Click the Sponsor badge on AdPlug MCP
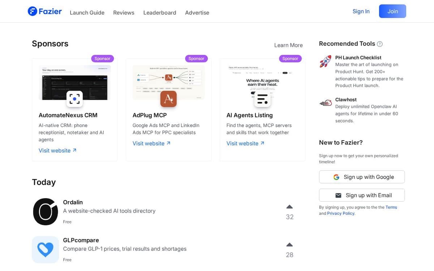This screenshot has height=271, width=434. pyautogui.click(x=196, y=59)
